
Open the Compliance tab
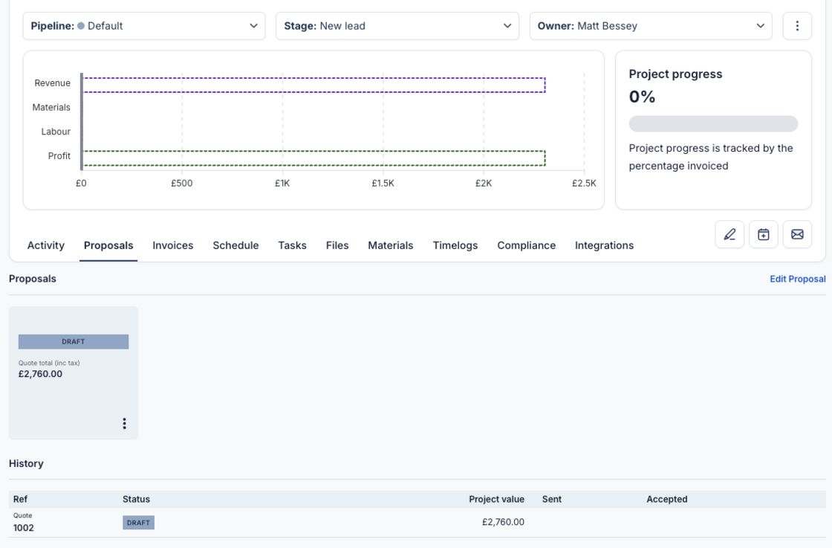click(527, 245)
